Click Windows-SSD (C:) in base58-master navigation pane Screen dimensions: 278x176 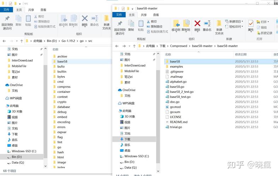pyautogui.click(x=137, y=156)
